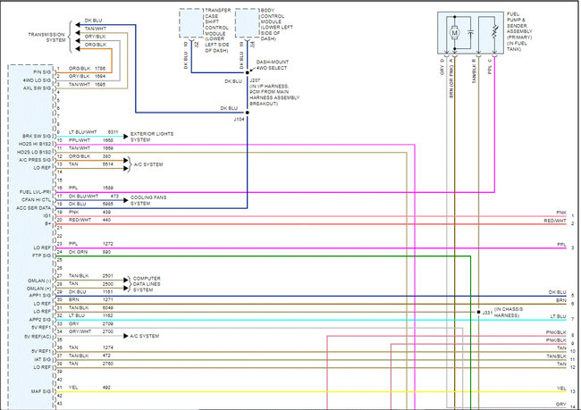The height and width of the screenshot is (410, 581).
Task: Click the IAT SIG pin label
Action: pos(42,359)
